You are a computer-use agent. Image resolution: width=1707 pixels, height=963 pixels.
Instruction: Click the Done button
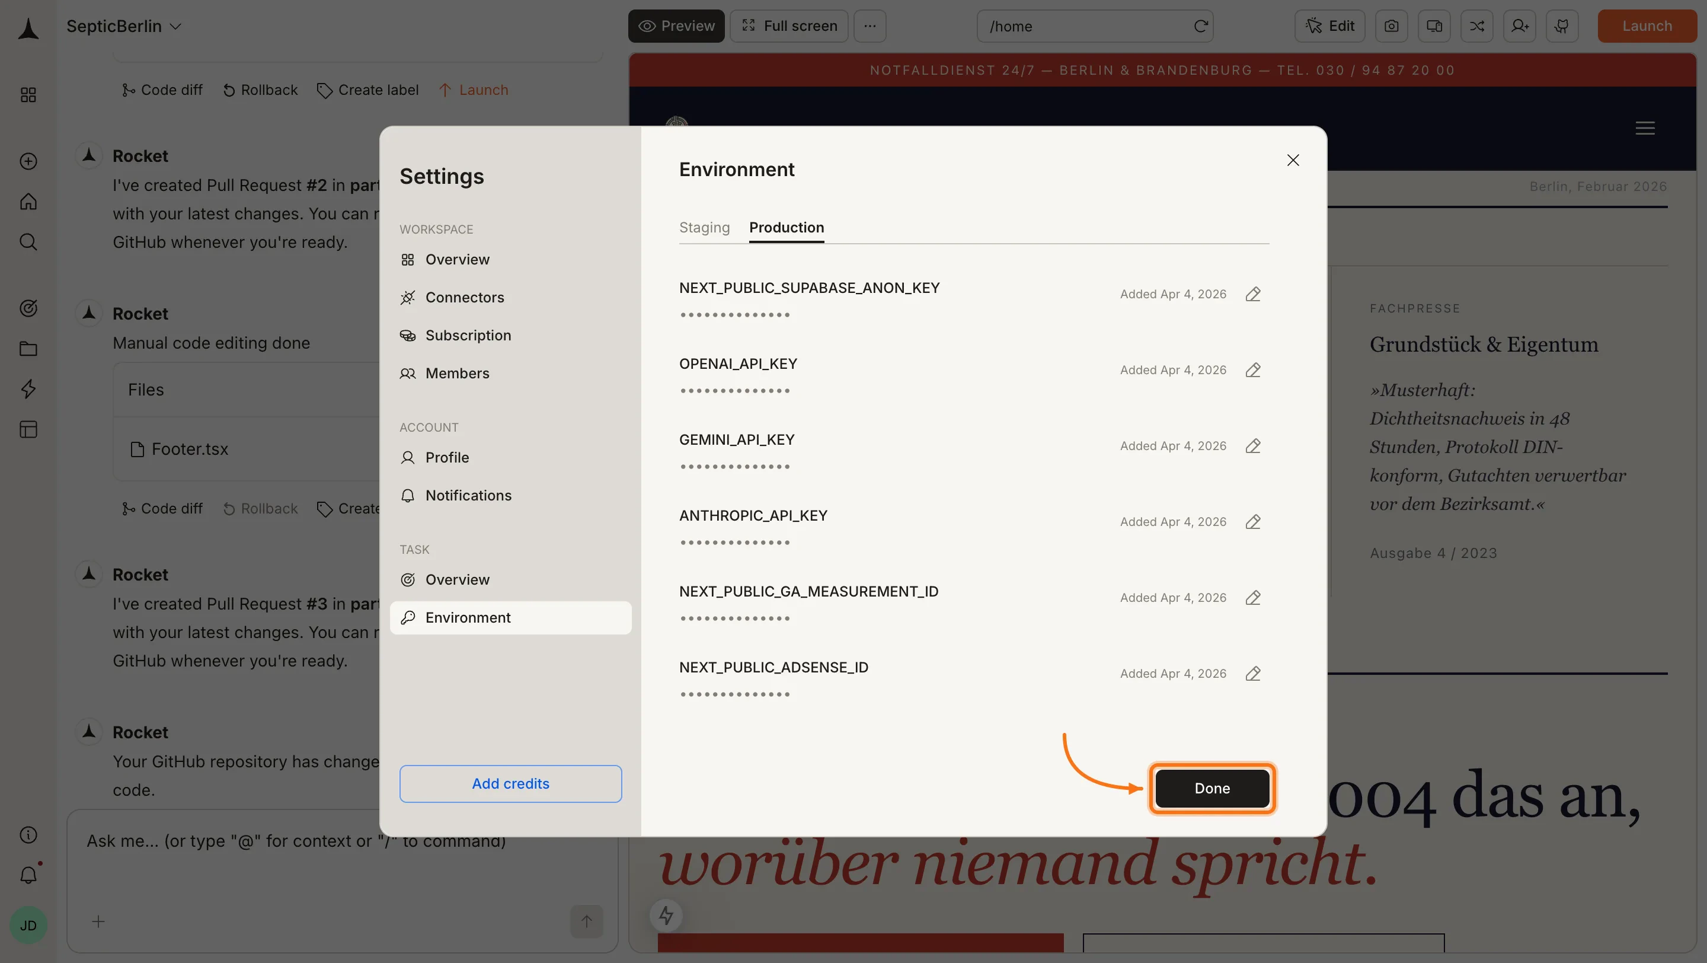pyautogui.click(x=1212, y=788)
